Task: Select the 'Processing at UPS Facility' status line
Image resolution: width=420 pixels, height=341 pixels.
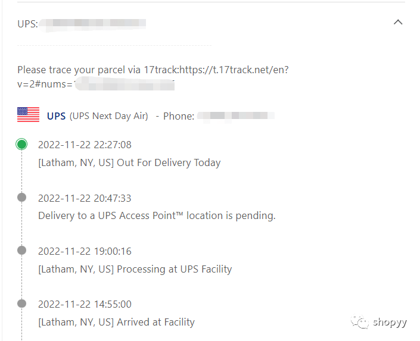Action: coord(135,269)
